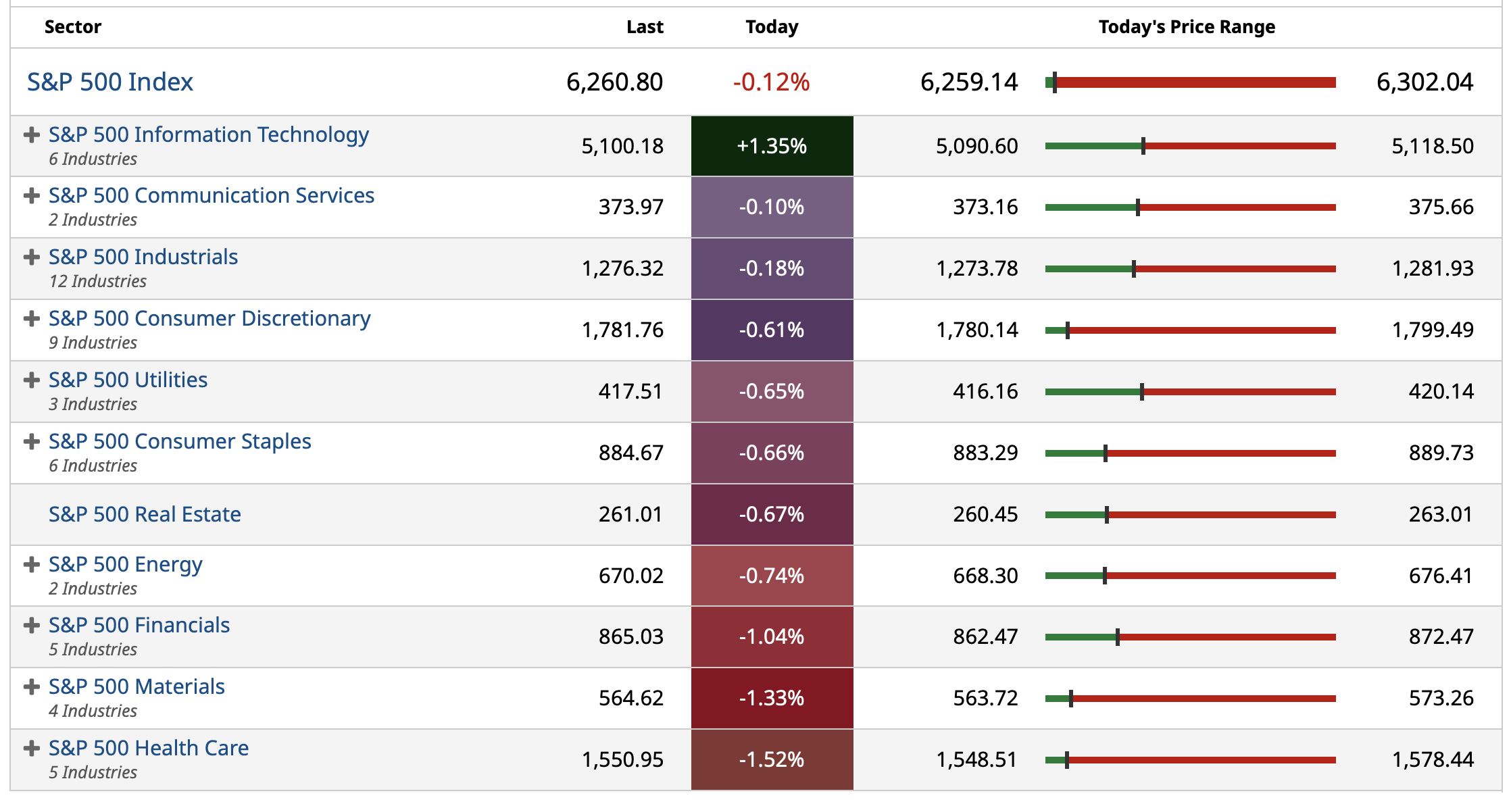Expand the S&P 500 Financials row

[31, 626]
